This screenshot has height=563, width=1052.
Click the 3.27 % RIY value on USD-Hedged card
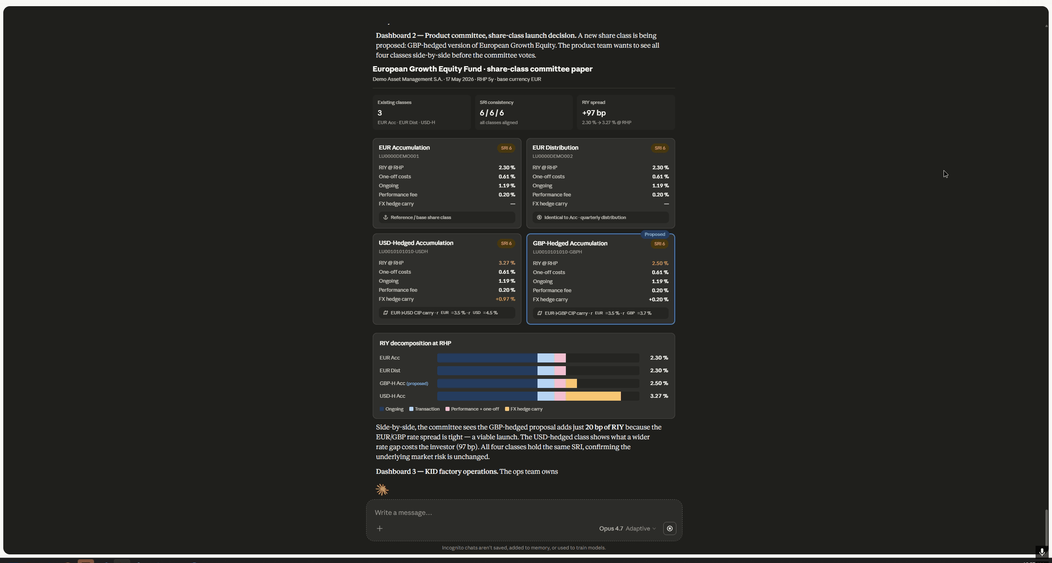[507, 263]
